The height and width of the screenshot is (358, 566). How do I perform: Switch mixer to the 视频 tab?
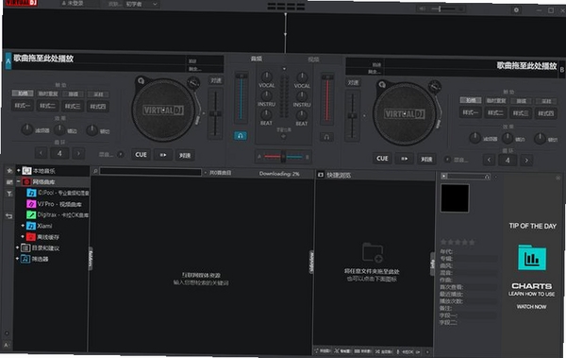[313, 60]
